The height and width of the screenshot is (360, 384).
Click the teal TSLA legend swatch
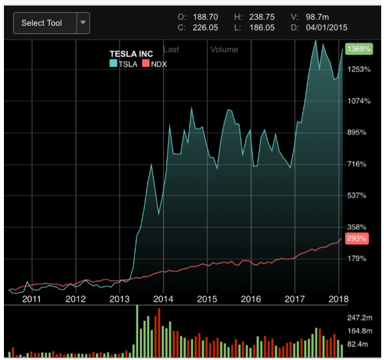[x=113, y=63]
